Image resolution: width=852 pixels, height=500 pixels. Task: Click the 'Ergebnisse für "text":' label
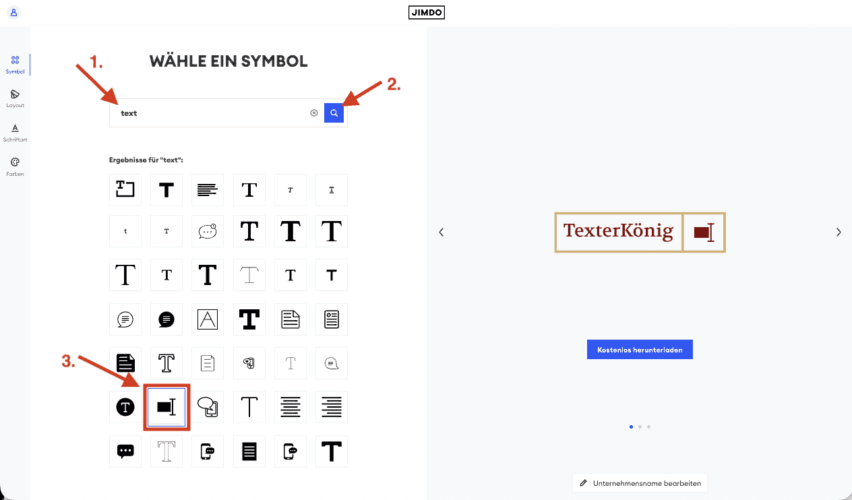(146, 160)
